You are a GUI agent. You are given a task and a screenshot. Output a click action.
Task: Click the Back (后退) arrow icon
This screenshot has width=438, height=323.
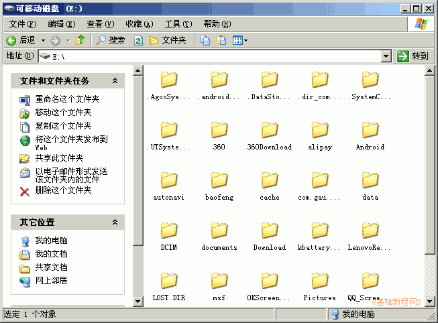[11, 40]
